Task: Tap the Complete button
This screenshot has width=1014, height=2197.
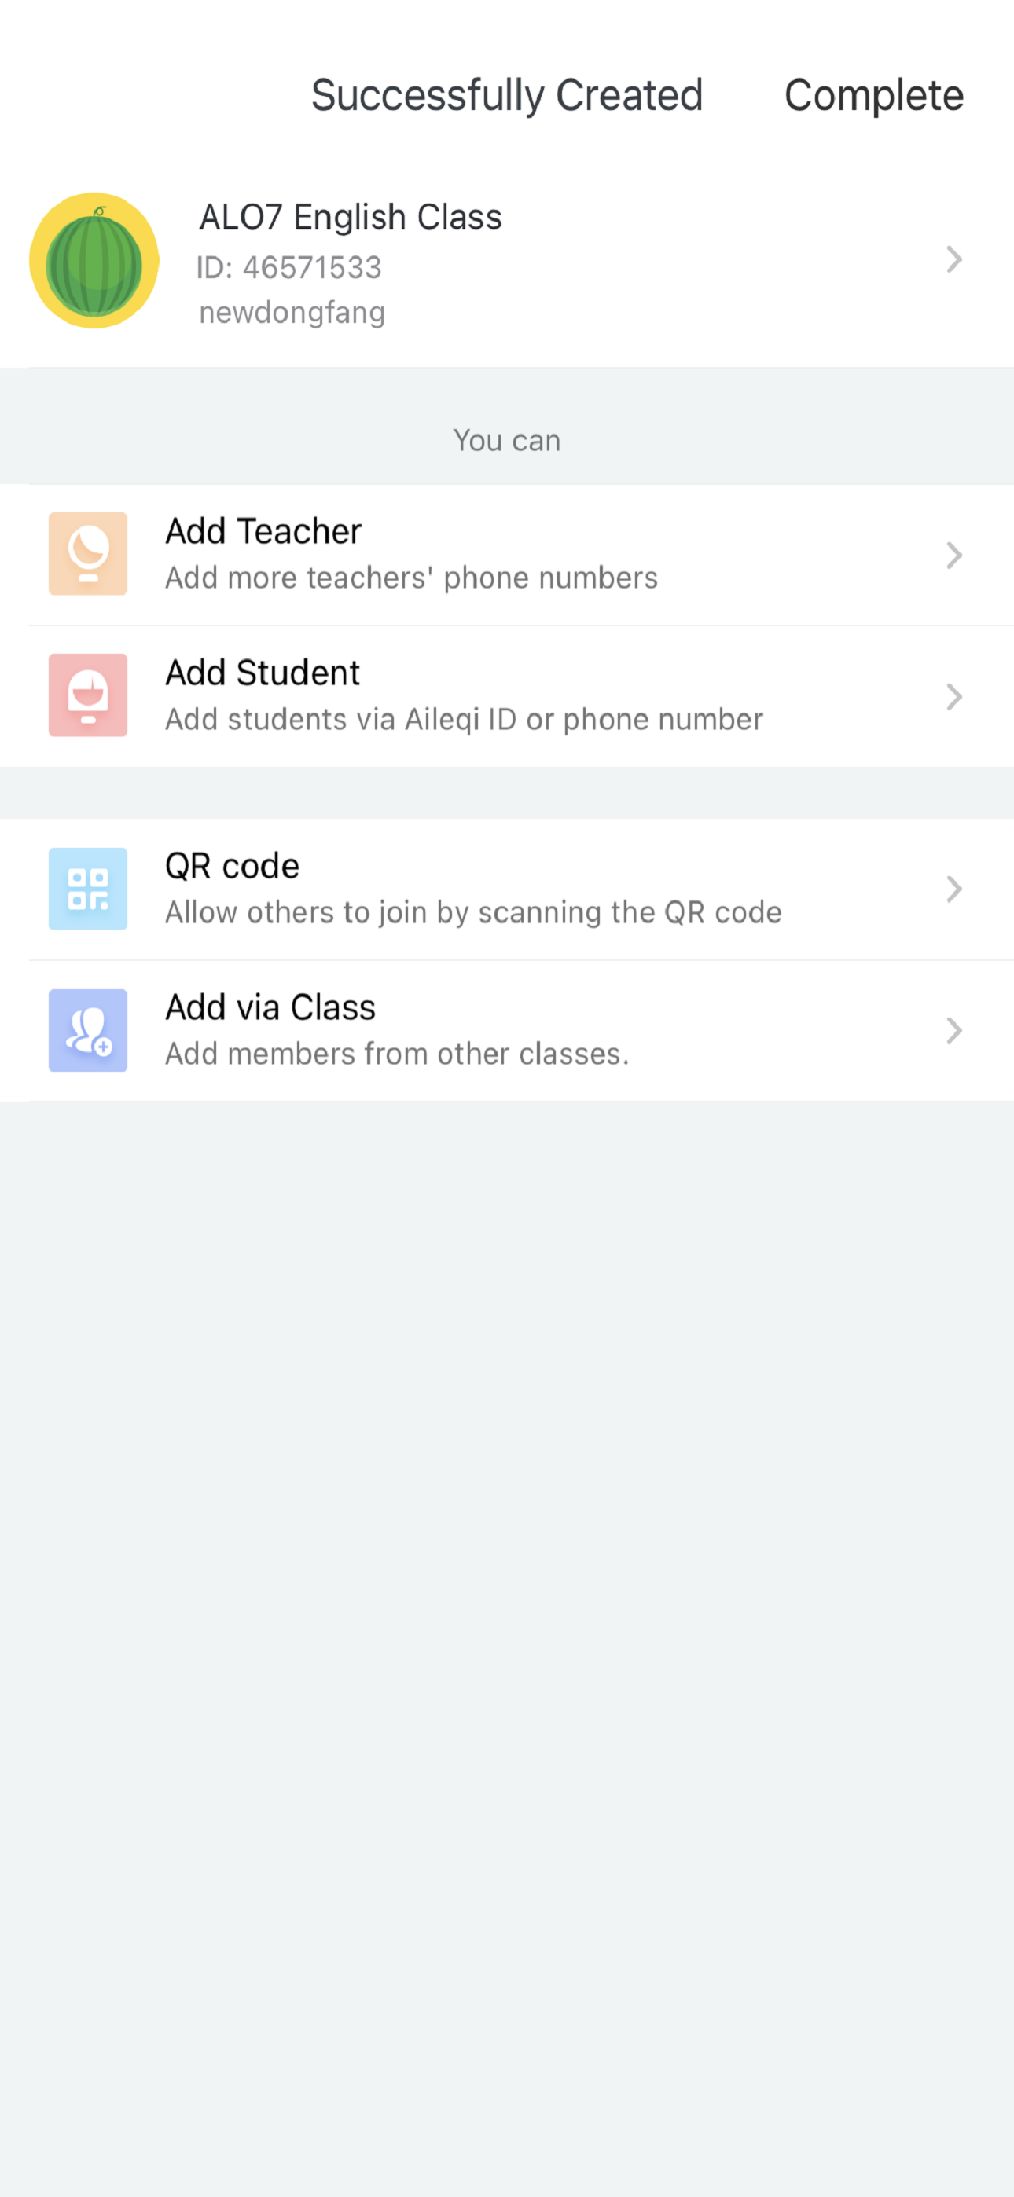Action: [x=873, y=96]
